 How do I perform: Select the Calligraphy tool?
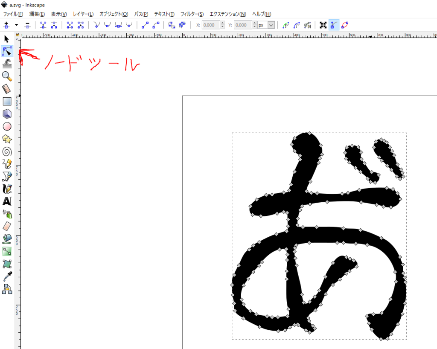click(x=7, y=189)
